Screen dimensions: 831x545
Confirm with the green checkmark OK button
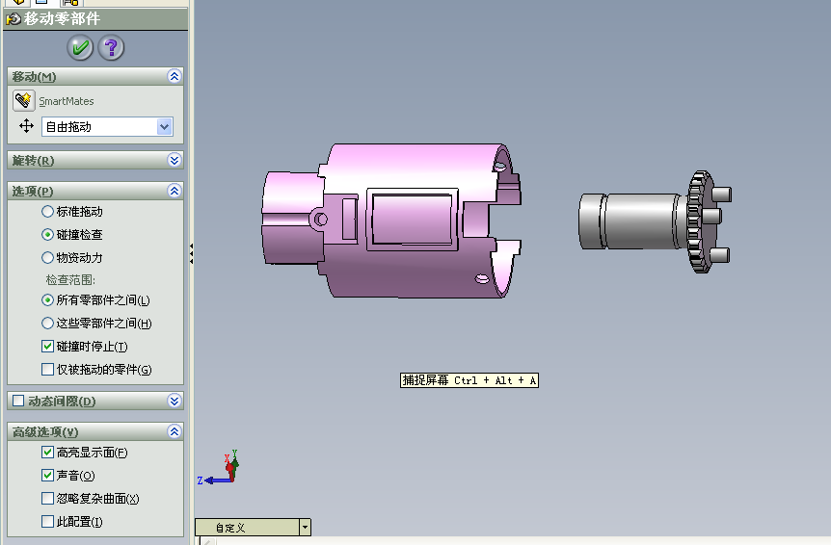click(x=80, y=48)
